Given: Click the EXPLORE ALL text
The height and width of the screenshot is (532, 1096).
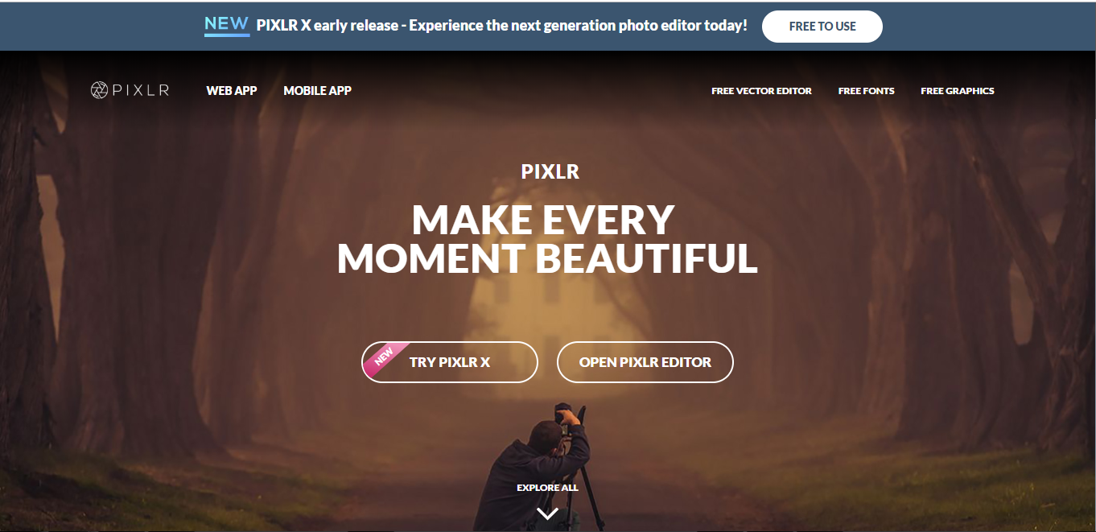Looking at the screenshot, I should tap(547, 488).
